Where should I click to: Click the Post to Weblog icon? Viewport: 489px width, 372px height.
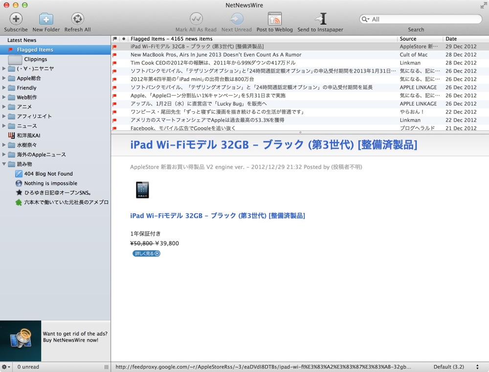pyautogui.click(x=274, y=19)
